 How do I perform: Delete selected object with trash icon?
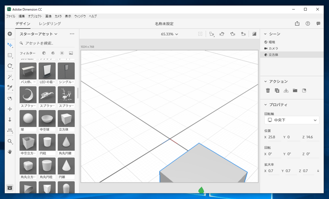click(268, 90)
